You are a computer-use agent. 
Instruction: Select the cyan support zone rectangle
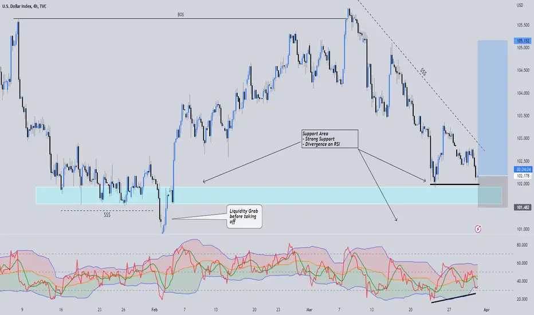click(268, 195)
